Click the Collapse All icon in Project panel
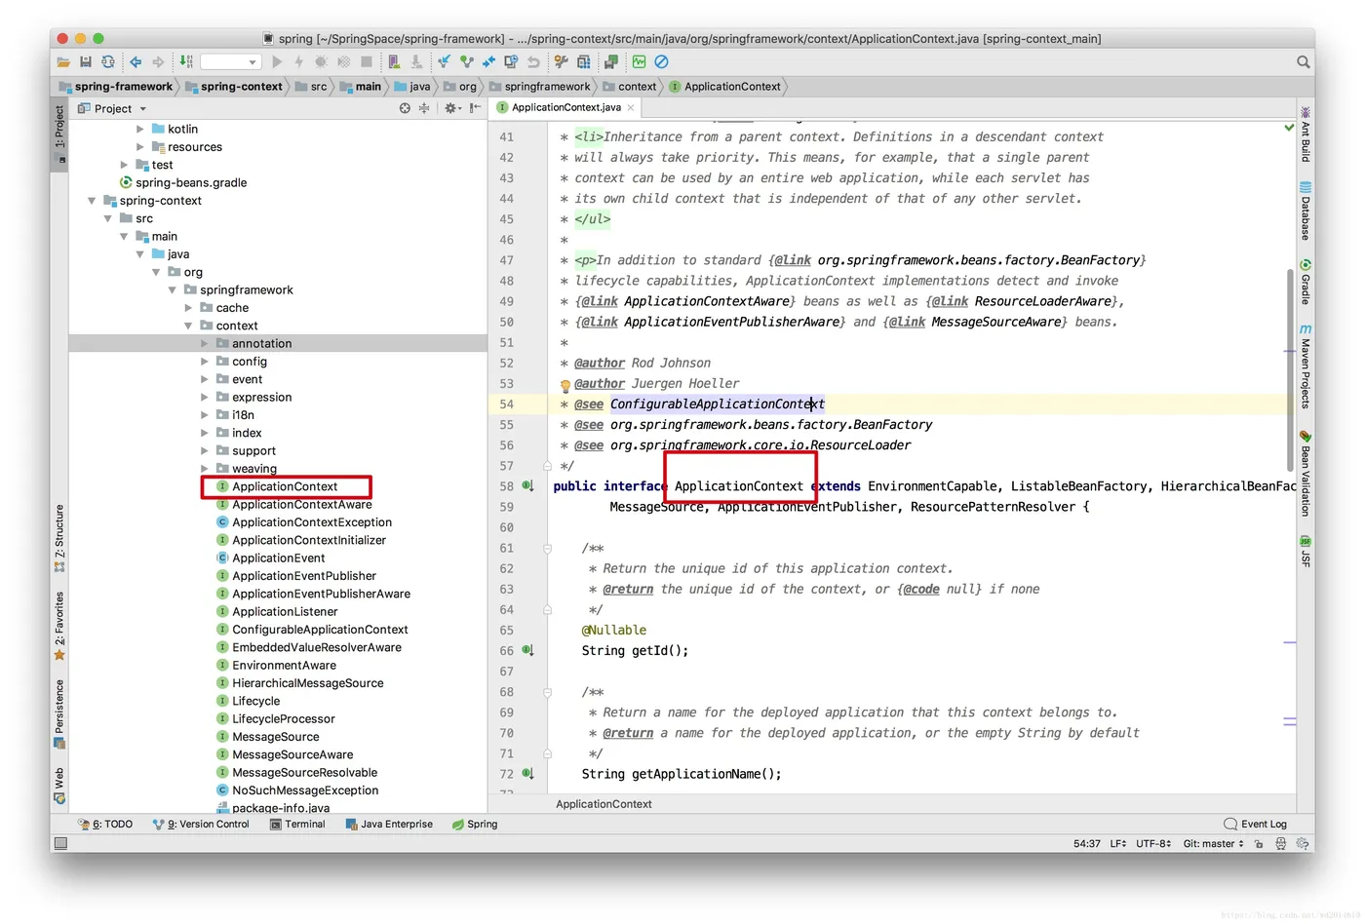This screenshot has width=1365, height=924. [x=424, y=108]
